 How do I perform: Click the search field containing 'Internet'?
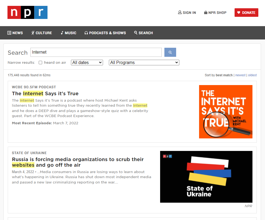(96, 52)
